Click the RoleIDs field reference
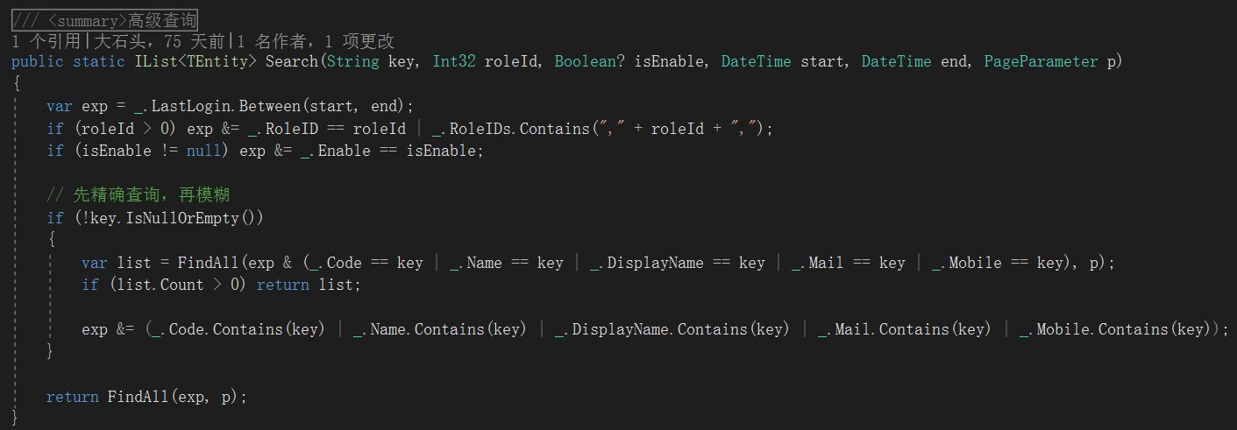This screenshot has height=430, width=1237. point(480,129)
